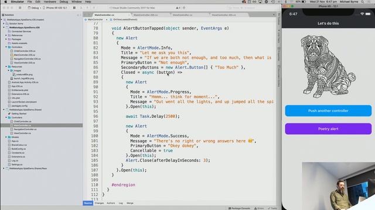
Task: Open the Package Console pad
Action: (239, 208)
